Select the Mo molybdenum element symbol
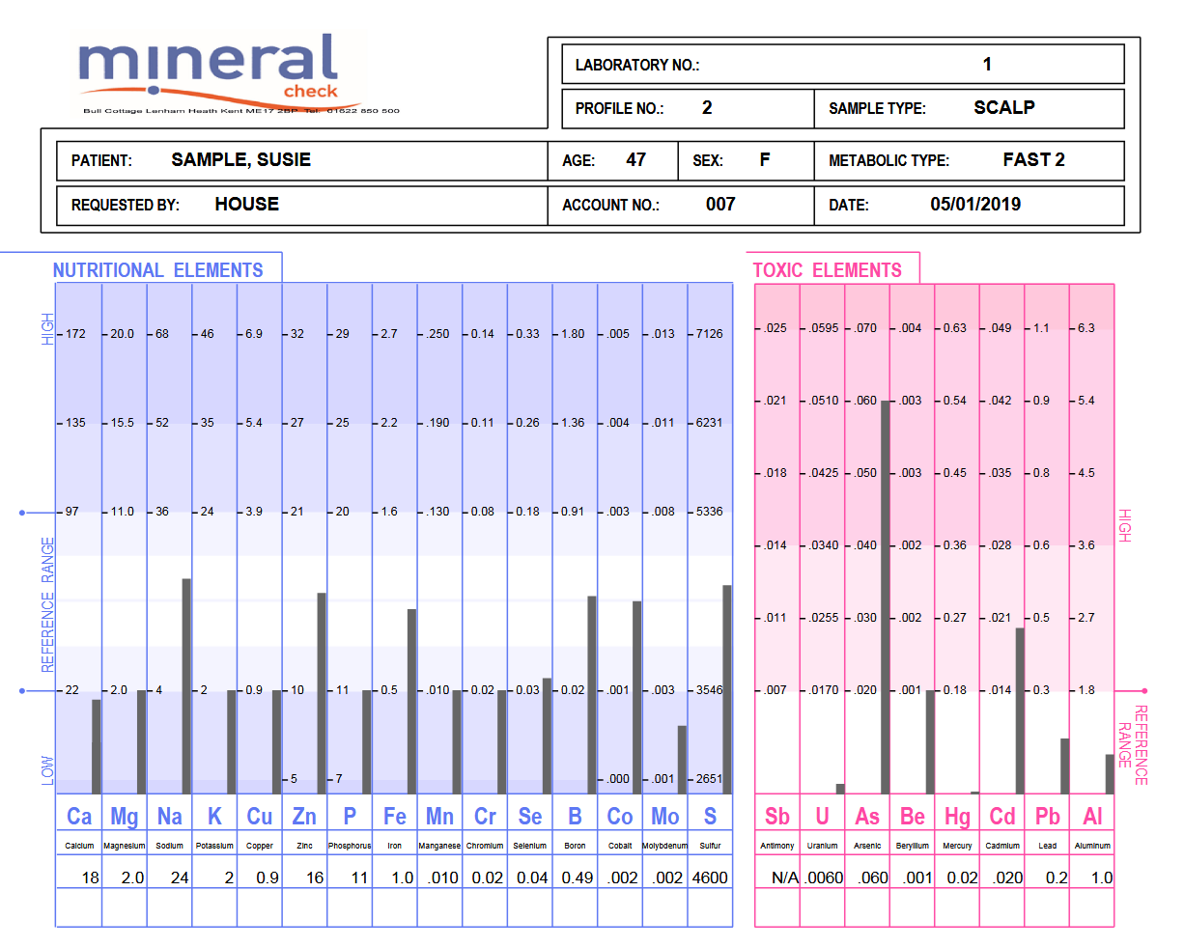1184x947 pixels. [664, 816]
